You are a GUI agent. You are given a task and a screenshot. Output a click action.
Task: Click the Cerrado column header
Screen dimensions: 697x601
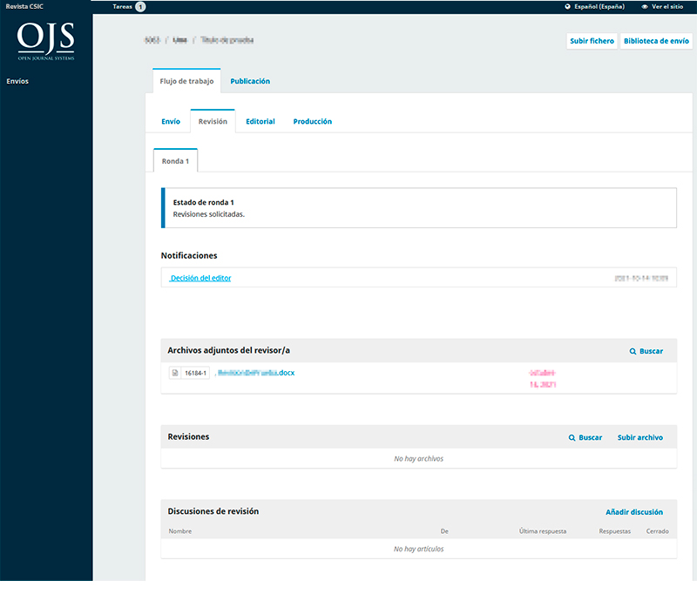pos(657,531)
